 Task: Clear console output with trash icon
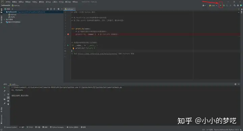pyautogui.click(x=8, y=104)
